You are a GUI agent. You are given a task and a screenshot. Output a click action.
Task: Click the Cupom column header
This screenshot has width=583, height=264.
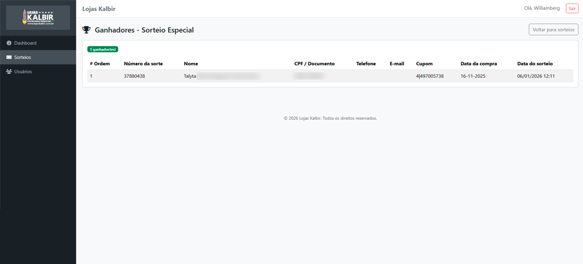[x=424, y=64]
